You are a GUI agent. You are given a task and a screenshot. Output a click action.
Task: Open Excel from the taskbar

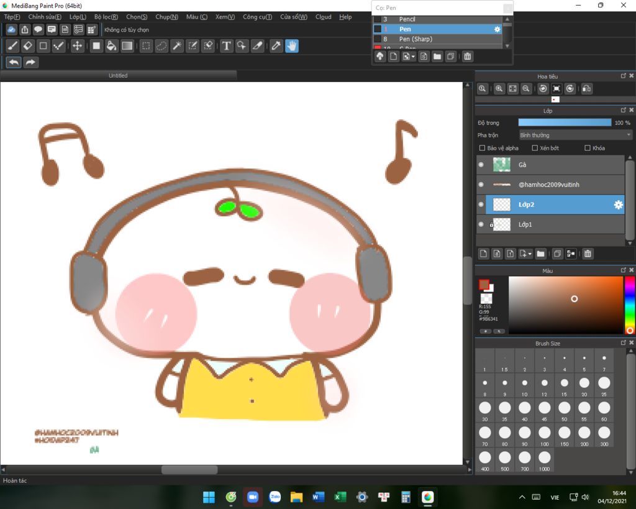coord(340,497)
